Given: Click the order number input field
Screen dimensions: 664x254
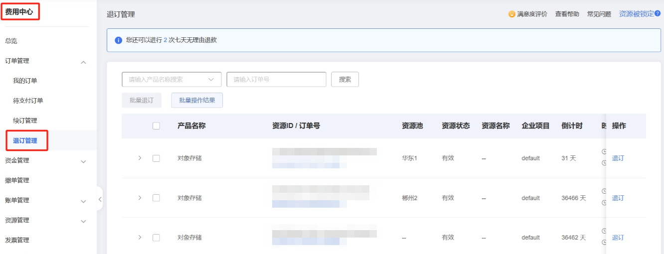Looking at the screenshot, I should point(276,79).
